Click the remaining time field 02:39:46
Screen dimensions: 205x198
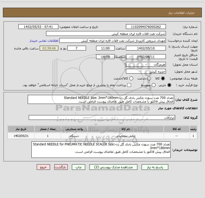pyautogui.click(x=49, y=48)
